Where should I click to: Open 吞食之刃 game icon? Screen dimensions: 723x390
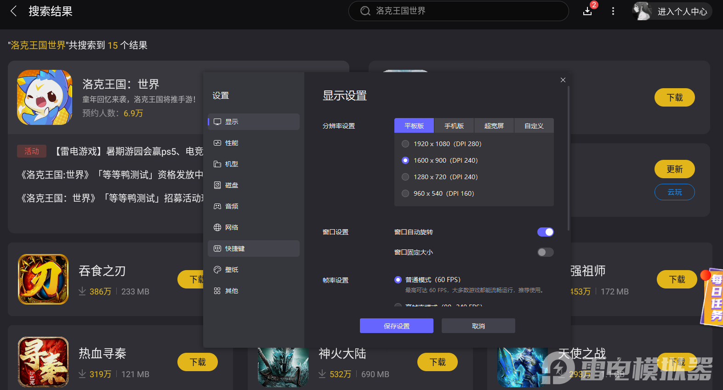(43, 279)
